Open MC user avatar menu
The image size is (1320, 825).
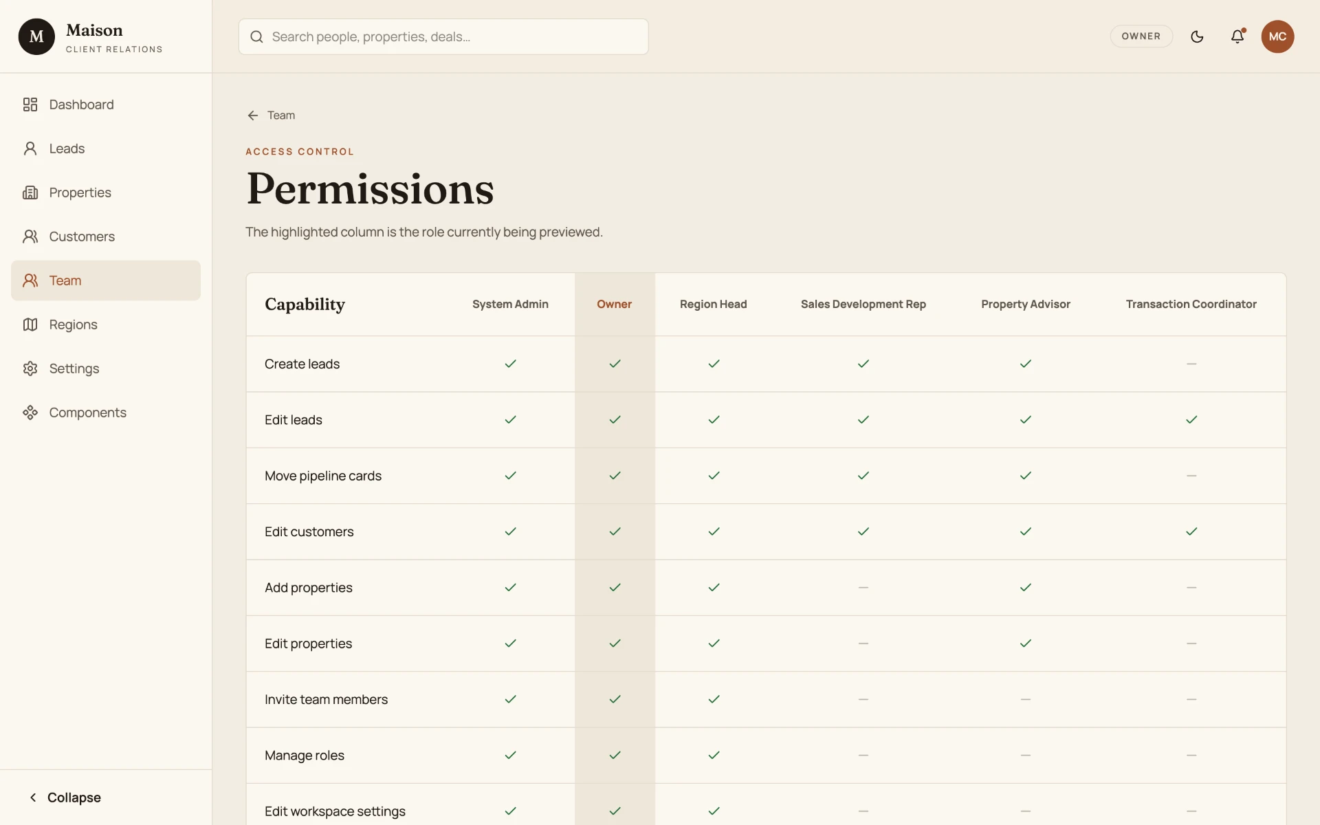point(1277,36)
